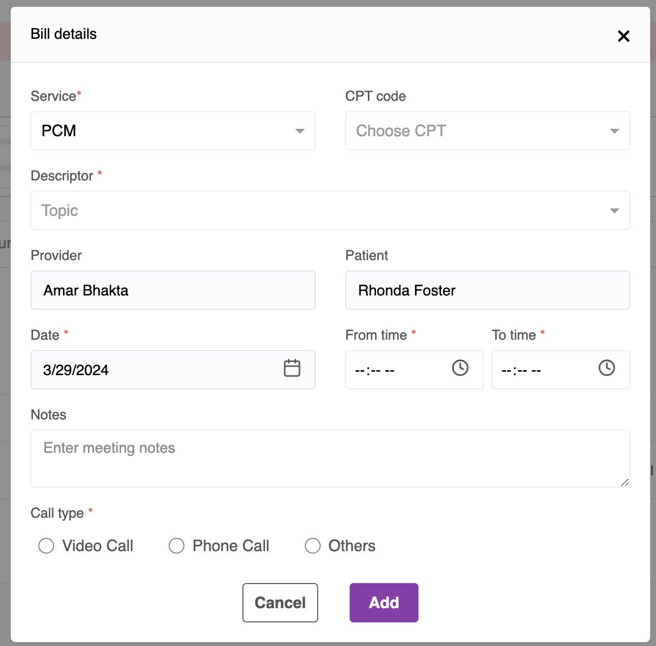Select the Phone Call option
This screenshot has width=656, height=646.
pyautogui.click(x=177, y=546)
